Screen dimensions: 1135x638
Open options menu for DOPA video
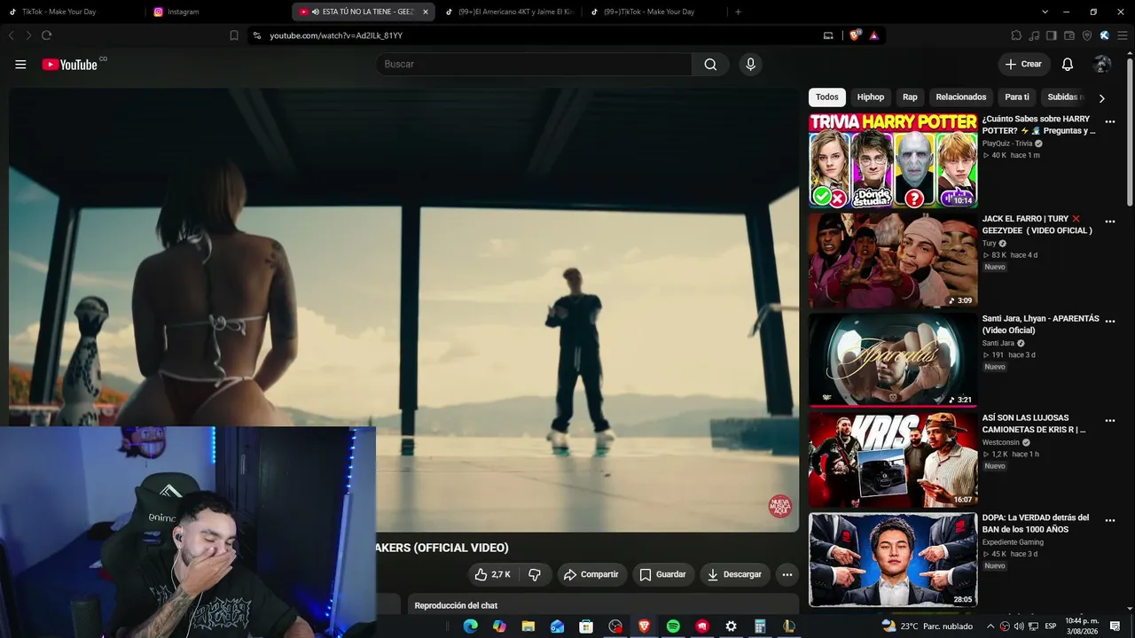(x=1109, y=520)
